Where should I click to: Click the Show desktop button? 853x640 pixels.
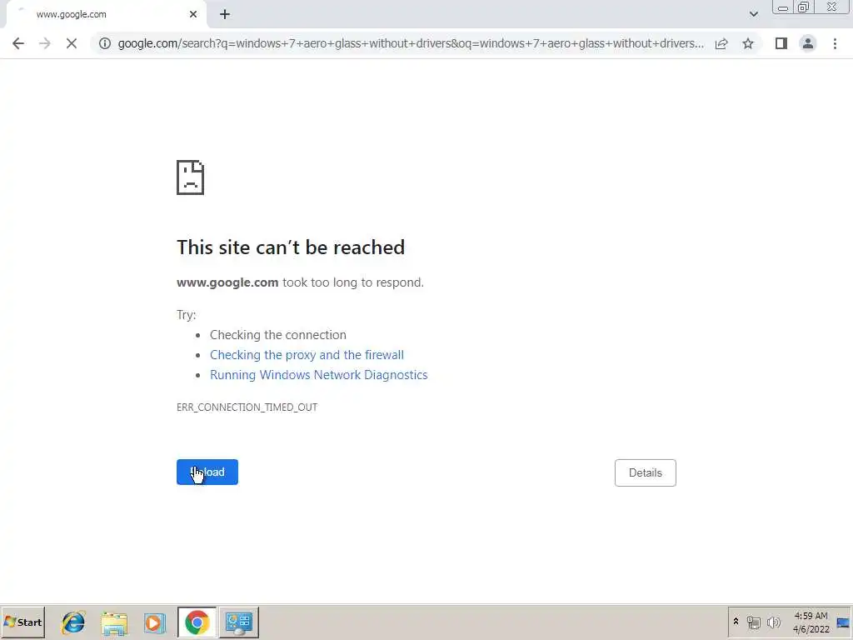844,622
